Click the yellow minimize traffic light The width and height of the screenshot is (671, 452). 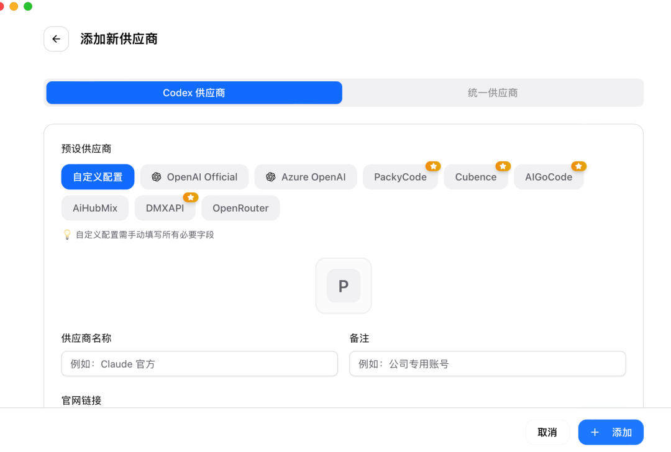pos(16,6)
